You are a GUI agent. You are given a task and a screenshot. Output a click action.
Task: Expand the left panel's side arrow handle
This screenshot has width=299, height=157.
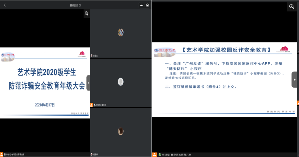(88, 82)
